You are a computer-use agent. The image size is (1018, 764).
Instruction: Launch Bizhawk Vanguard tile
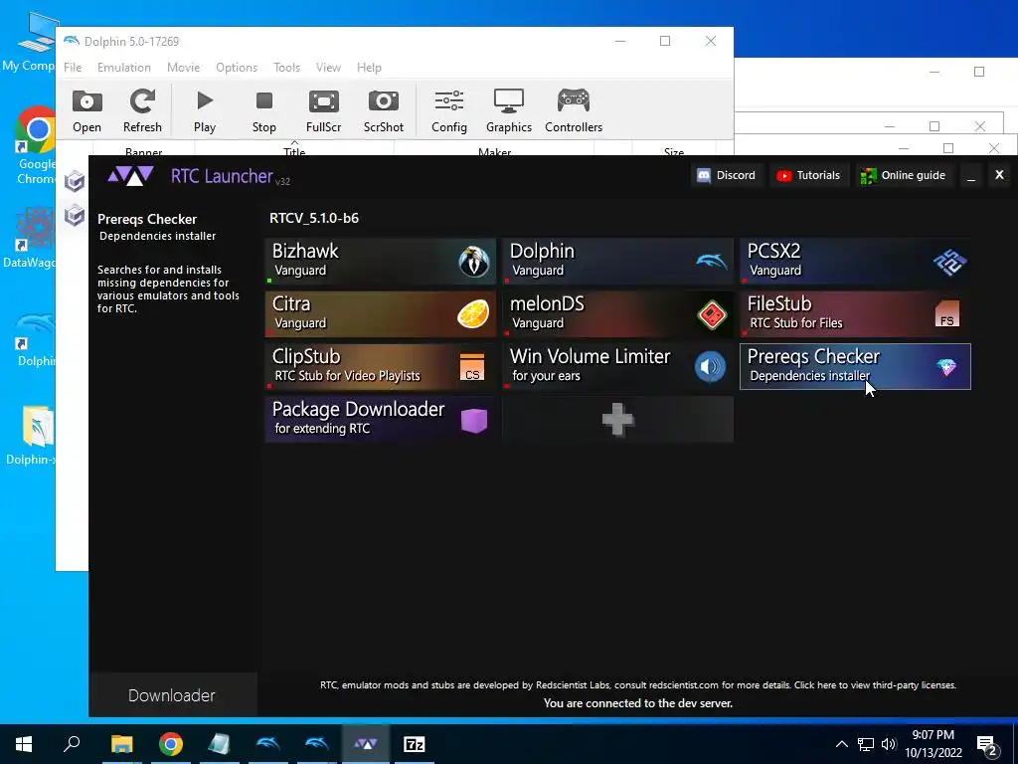381,262
